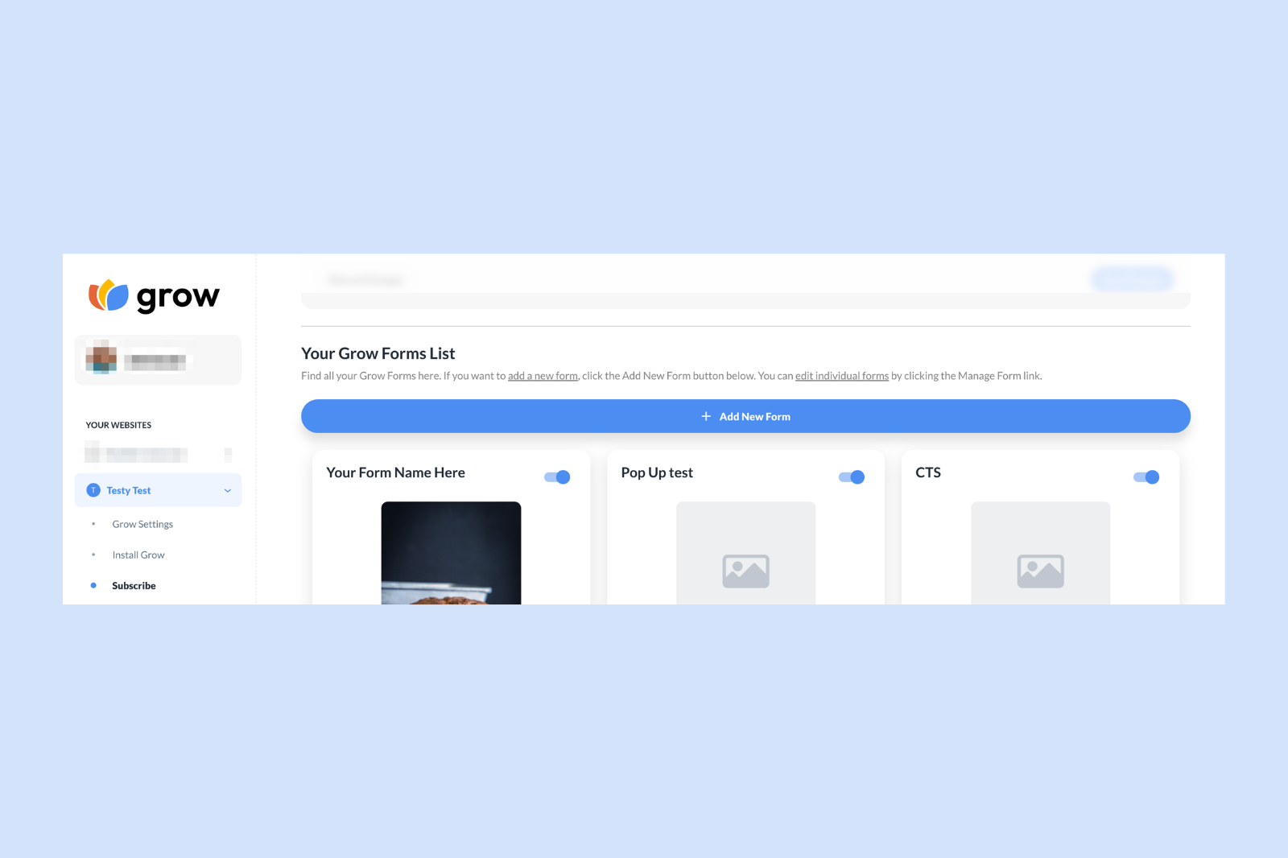Follow the "add a new form" link
The width and height of the screenshot is (1288, 858).
(543, 376)
